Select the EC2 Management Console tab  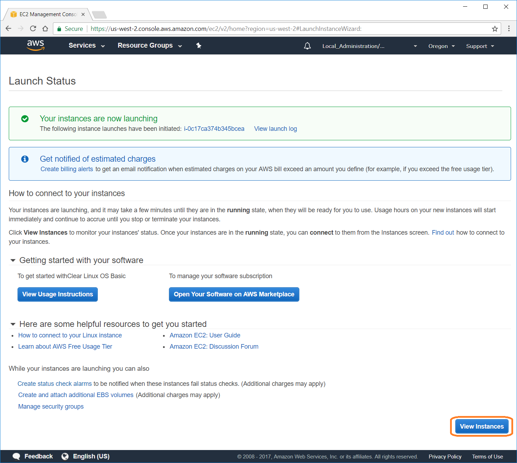point(48,14)
